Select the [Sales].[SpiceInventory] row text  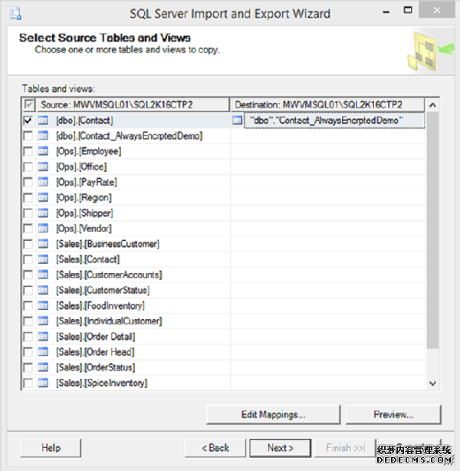[x=101, y=383]
